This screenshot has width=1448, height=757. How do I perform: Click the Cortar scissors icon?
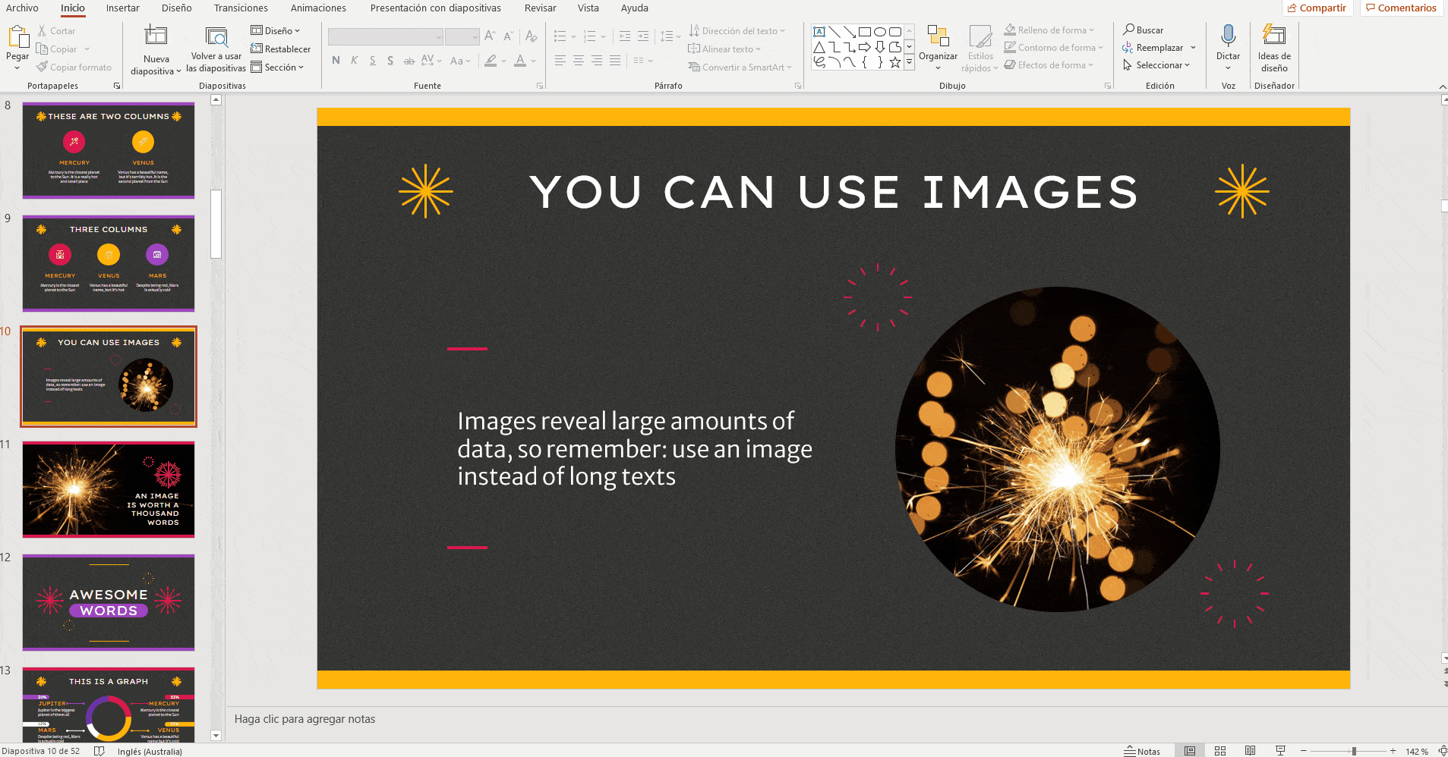[x=42, y=31]
